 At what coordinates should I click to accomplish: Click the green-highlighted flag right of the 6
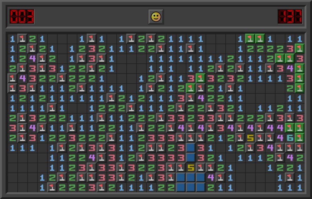(x=300, y=138)
